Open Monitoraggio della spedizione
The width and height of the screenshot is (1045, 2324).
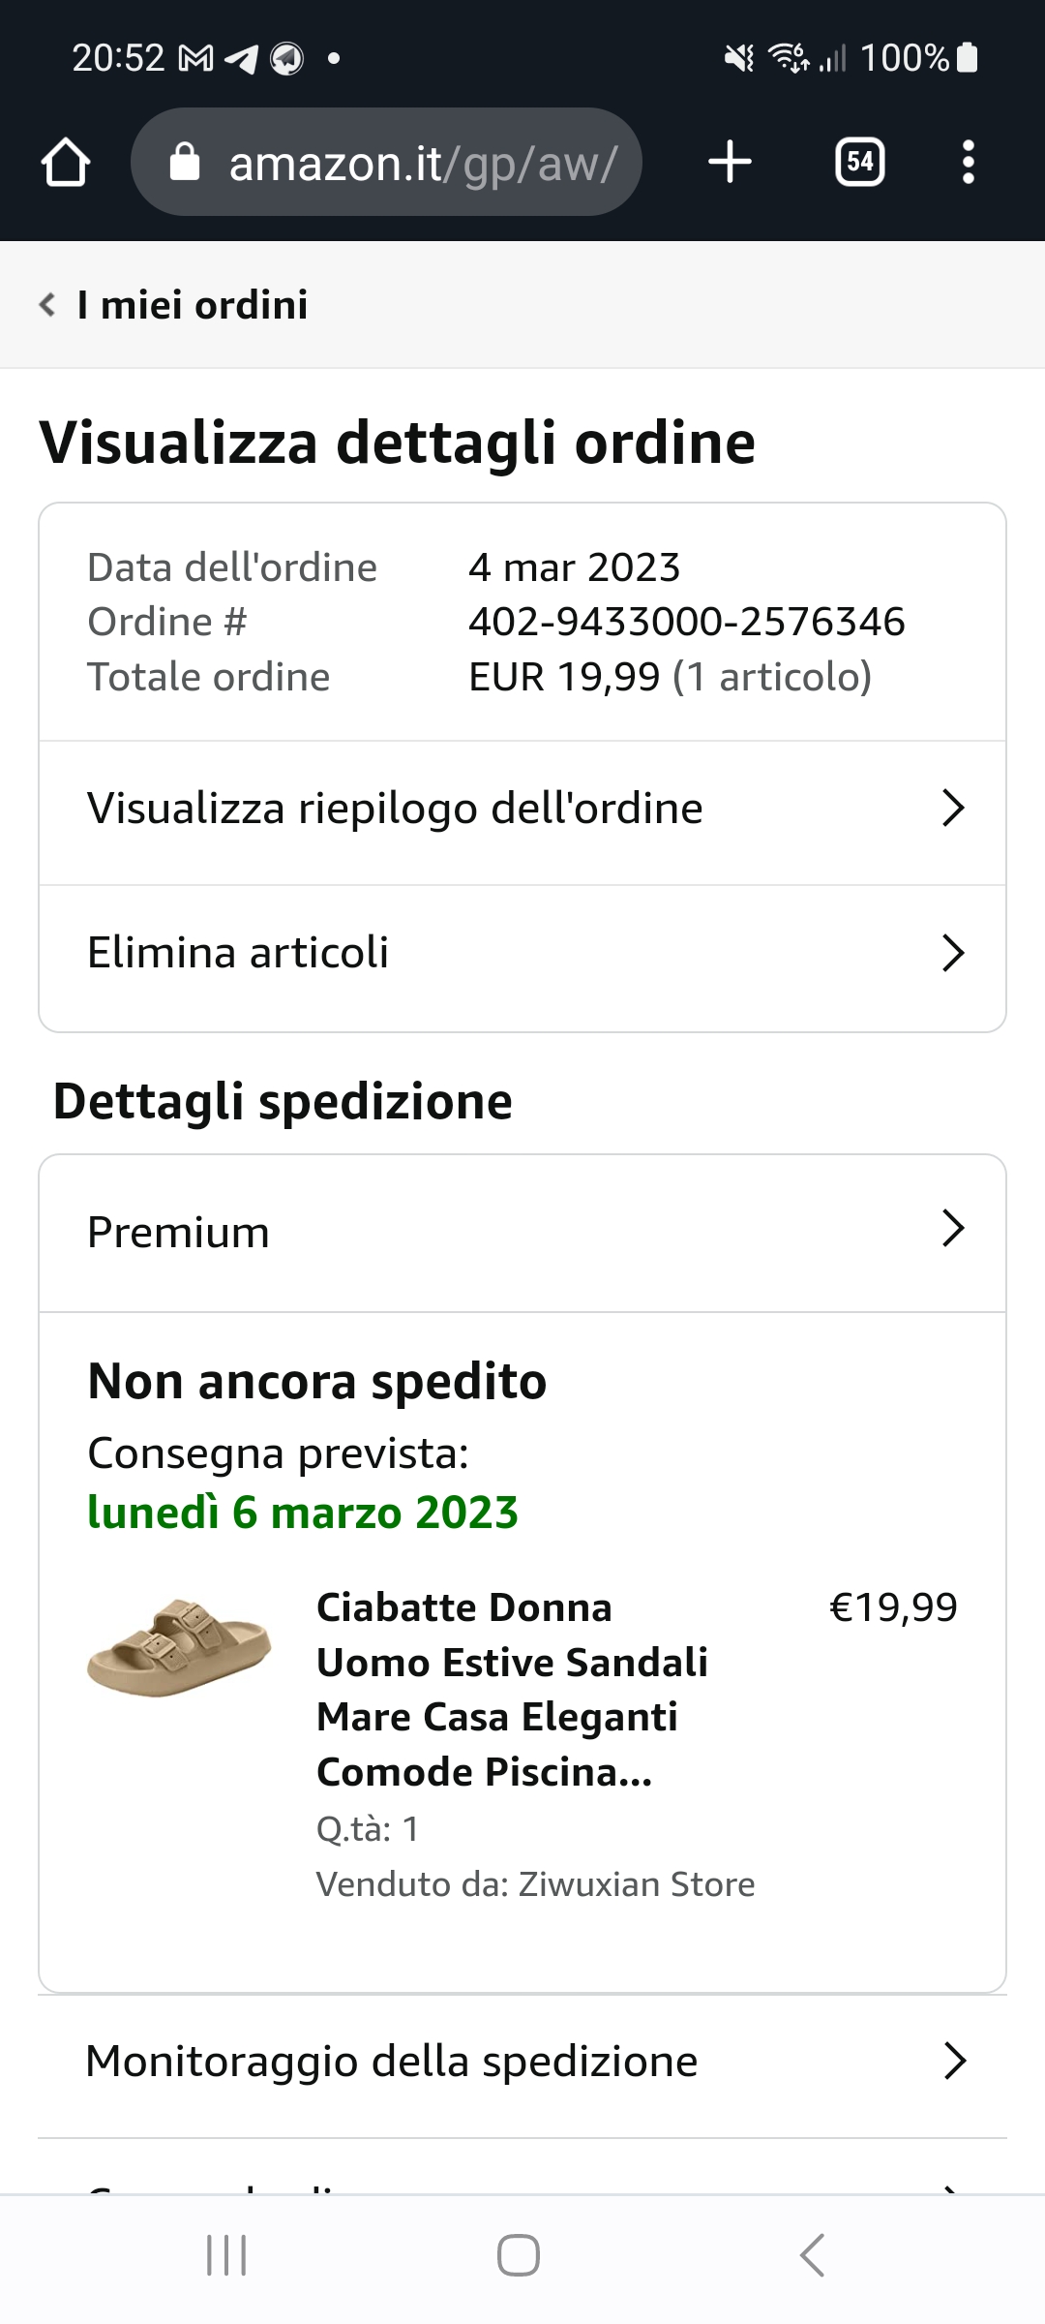click(x=391, y=2062)
